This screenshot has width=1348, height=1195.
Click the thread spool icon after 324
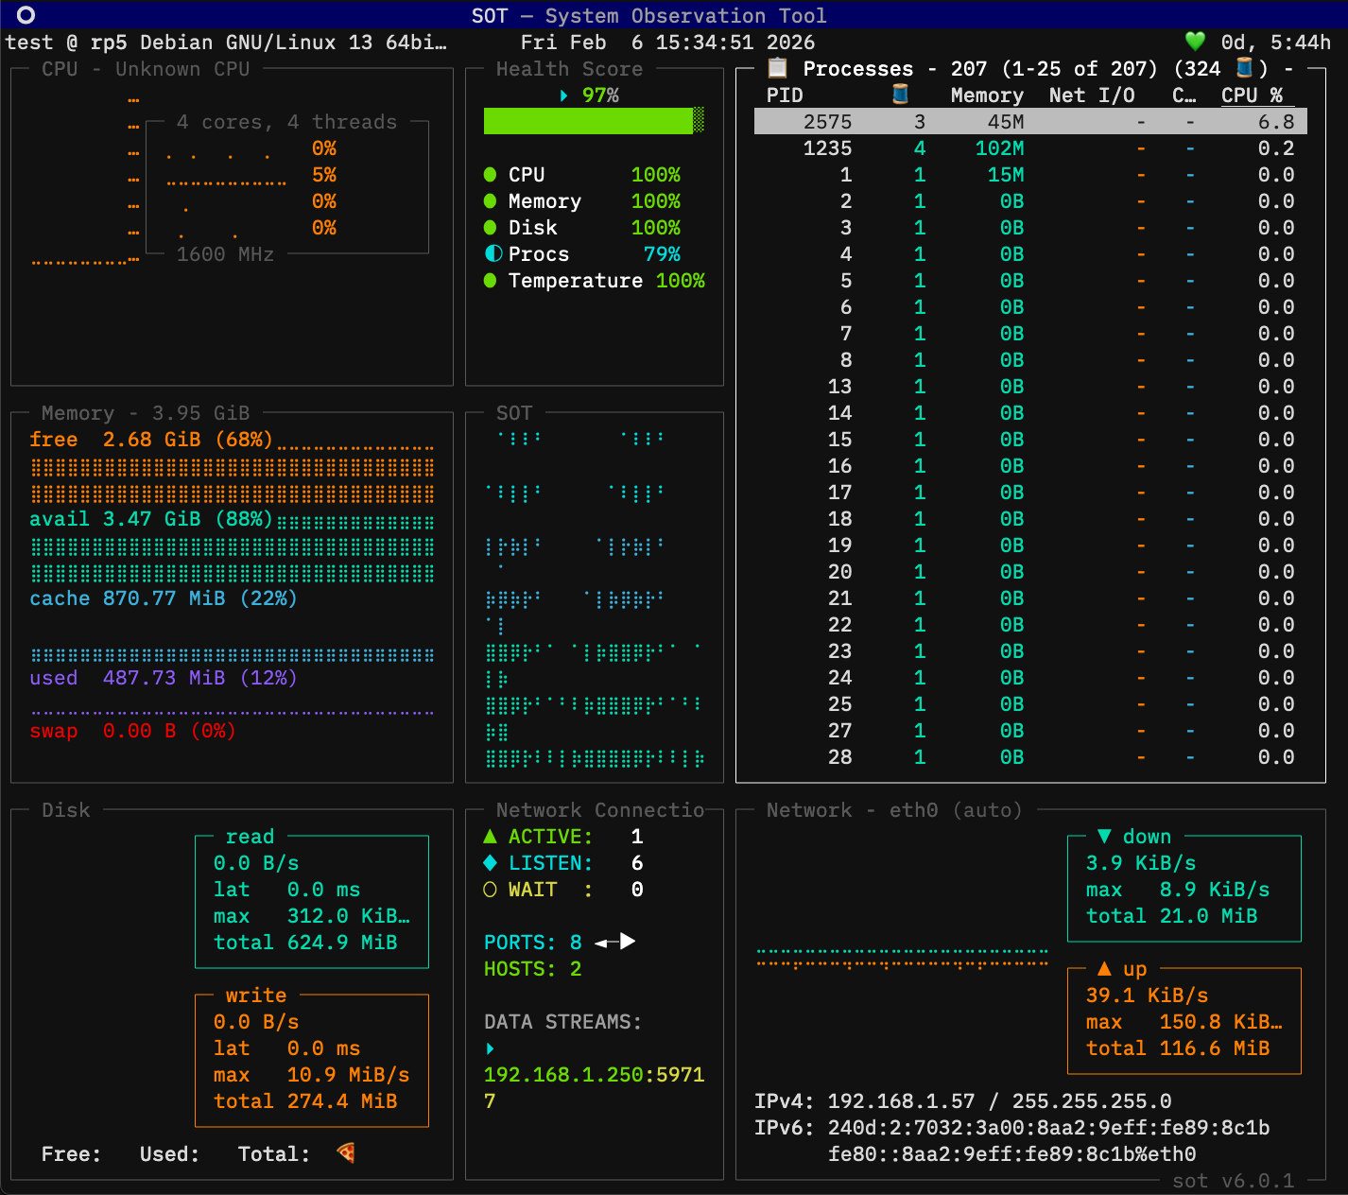1244,68
